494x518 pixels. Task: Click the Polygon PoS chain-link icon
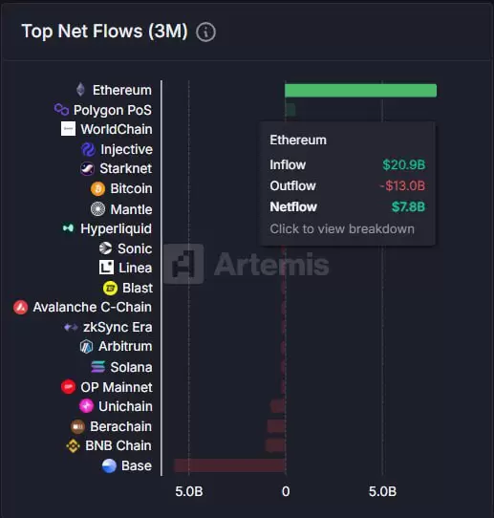click(61, 110)
